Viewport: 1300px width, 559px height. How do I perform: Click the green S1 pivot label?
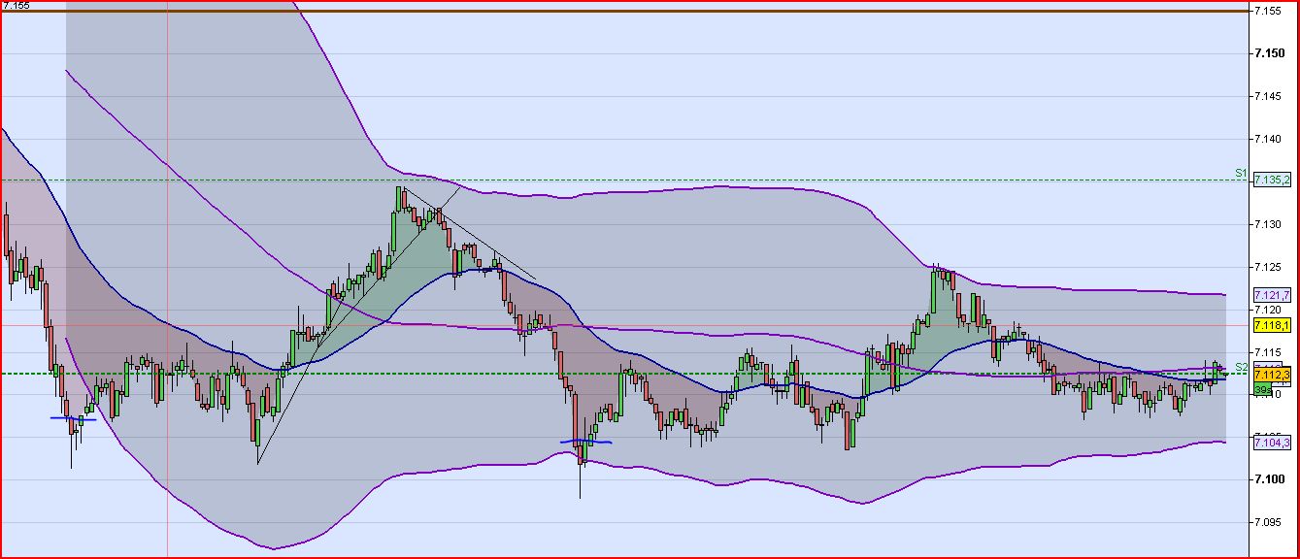tap(1239, 173)
